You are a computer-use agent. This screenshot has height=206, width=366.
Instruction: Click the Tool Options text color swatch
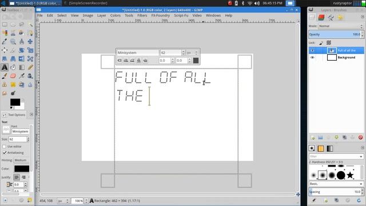[22, 169]
